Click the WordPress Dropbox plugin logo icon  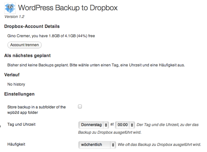[x=10, y=8]
